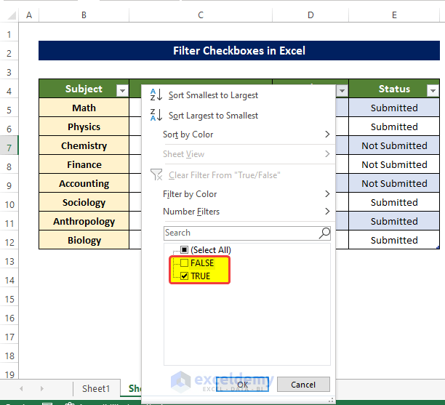
Task: Click Submitted in Sociology row
Action: [x=394, y=202]
